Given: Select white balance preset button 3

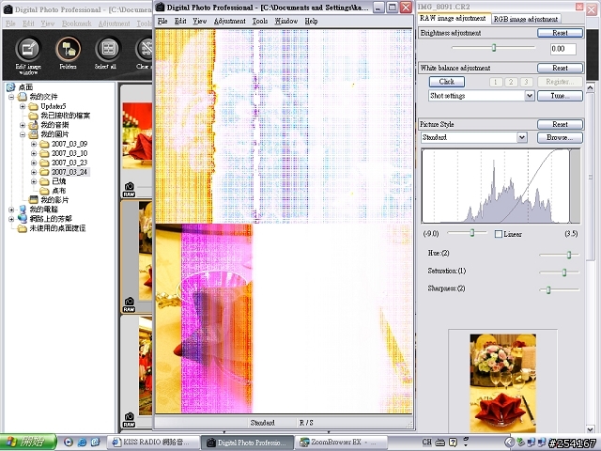Looking at the screenshot, I should pyautogui.click(x=526, y=82).
